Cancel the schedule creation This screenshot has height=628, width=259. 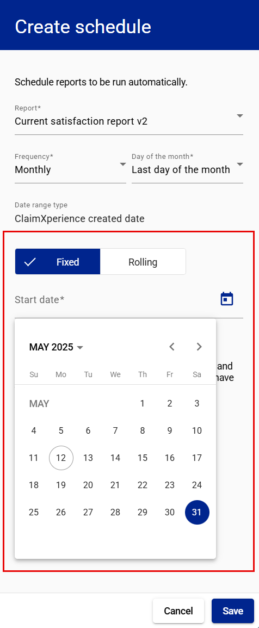tap(178, 611)
